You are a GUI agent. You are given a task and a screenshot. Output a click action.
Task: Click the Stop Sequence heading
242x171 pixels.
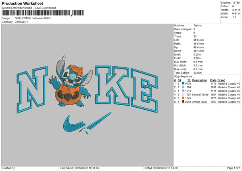tap(184, 77)
